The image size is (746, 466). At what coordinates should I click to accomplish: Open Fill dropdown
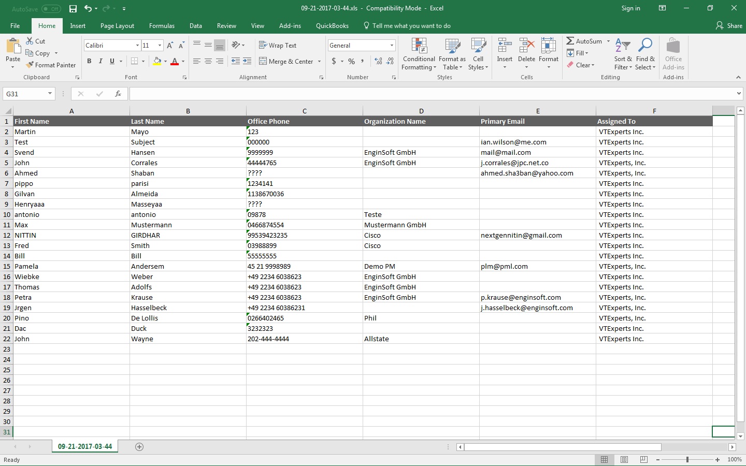[x=578, y=53]
